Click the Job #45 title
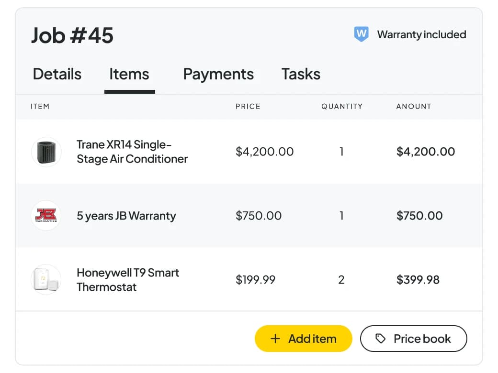Screen dimensions: 498x373 pos(72,35)
